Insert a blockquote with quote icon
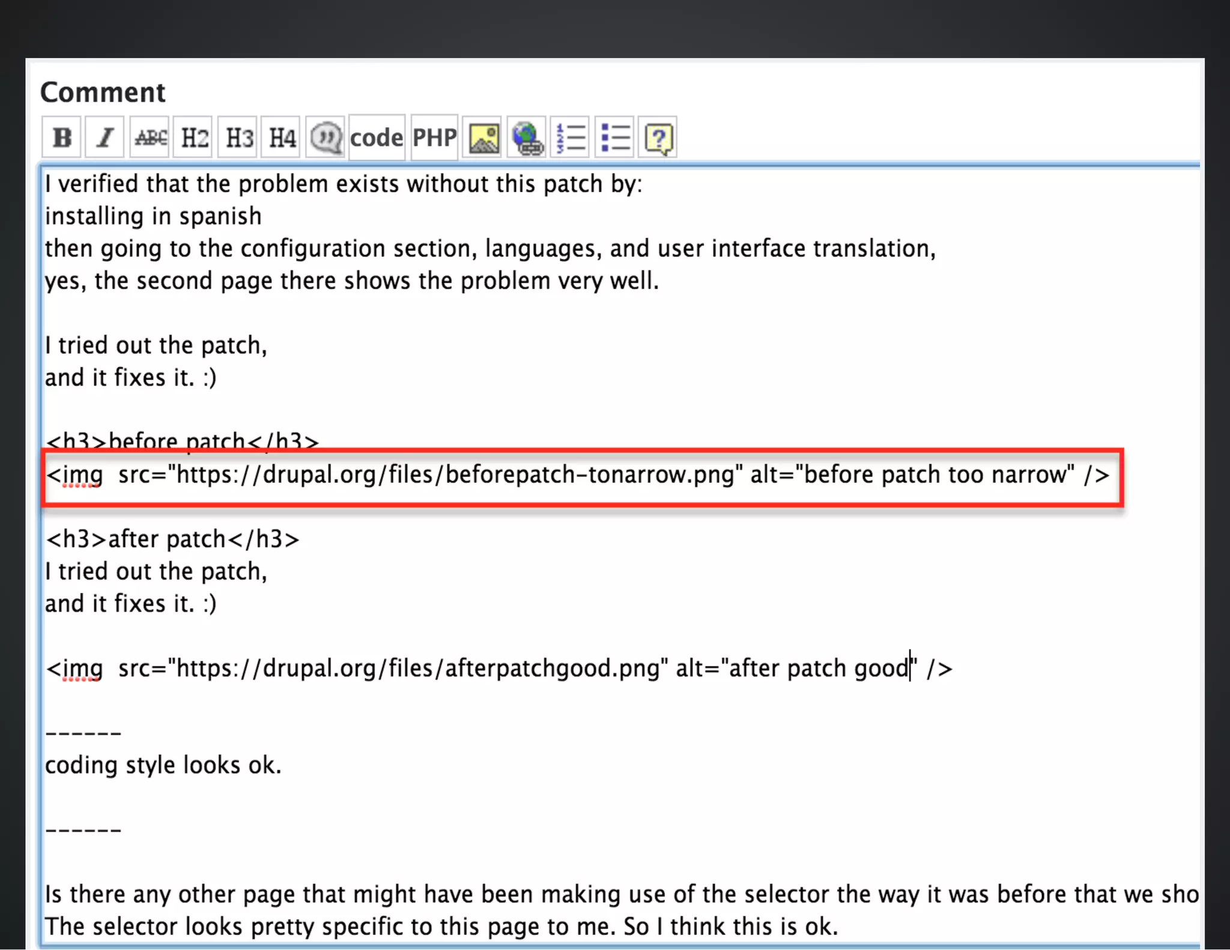Viewport: 1230px width, 950px height. tap(326, 138)
